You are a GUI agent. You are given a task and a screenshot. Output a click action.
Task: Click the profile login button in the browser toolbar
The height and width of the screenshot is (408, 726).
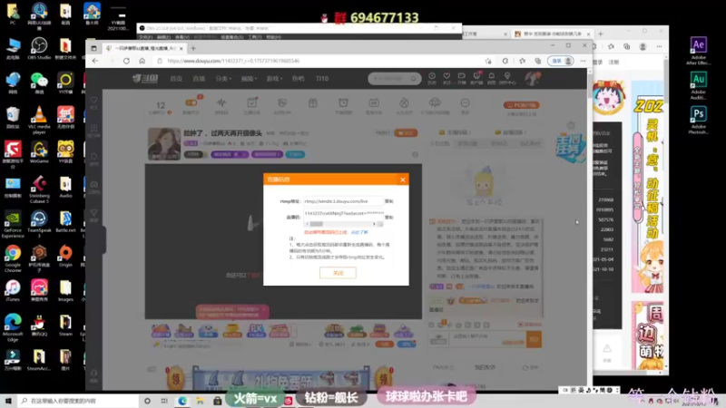(561, 61)
